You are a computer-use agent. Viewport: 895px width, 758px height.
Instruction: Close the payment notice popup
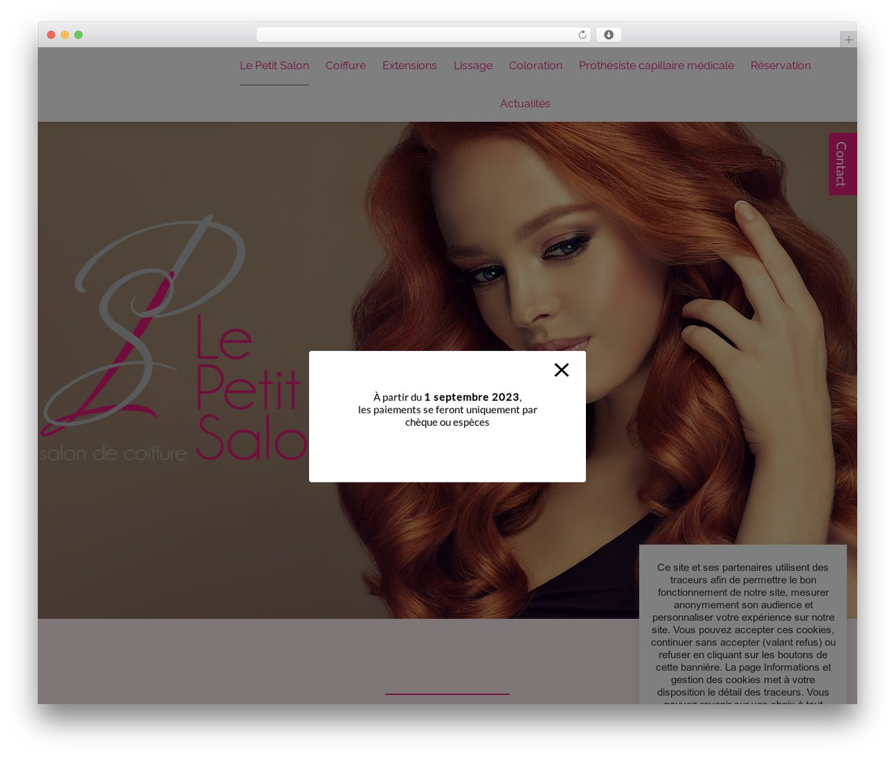(561, 370)
